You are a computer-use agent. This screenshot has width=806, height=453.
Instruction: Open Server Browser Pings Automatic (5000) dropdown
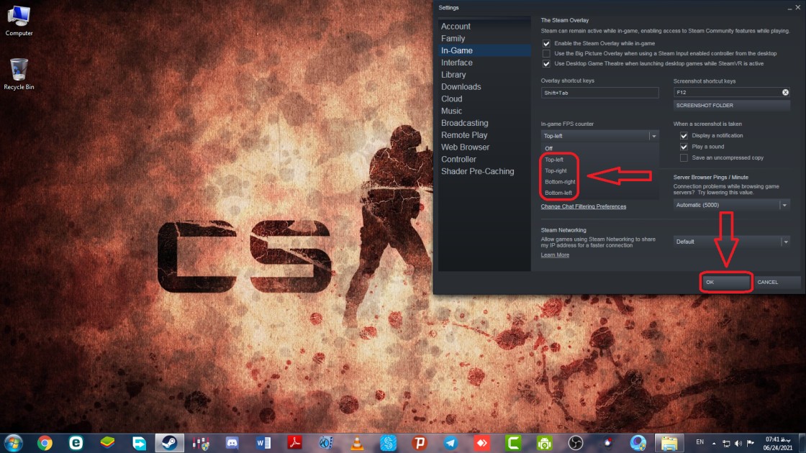731,205
